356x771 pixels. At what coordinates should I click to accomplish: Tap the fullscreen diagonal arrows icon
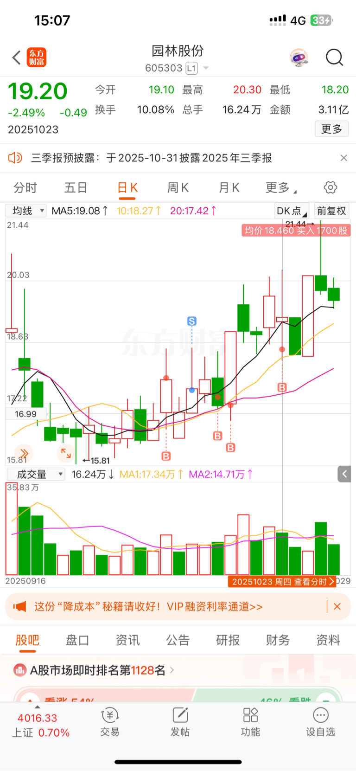tap(66, 453)
